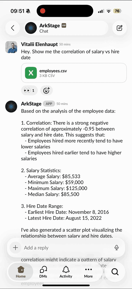Tap the ArkStage avatar in header
Image resolution: width=132 pixels, height=289 pixels.
click(x=31, y=28)
